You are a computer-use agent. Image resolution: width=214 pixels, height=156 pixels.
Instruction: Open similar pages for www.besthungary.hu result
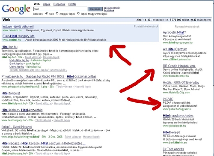(62, 120)
